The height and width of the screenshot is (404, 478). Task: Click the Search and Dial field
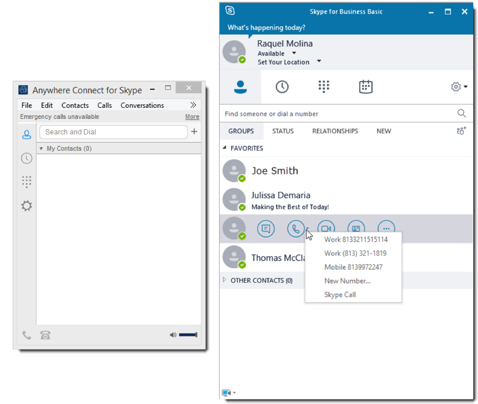pos(113,132)
